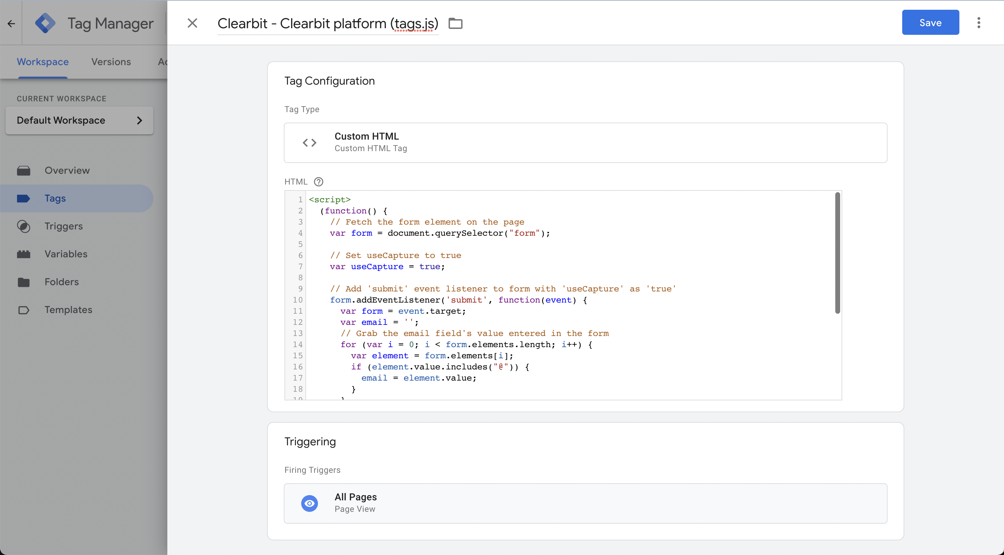This screenshot has height=555, width=1004.
Task: Go to Folders in the sidebar
Action: (62, 282)
